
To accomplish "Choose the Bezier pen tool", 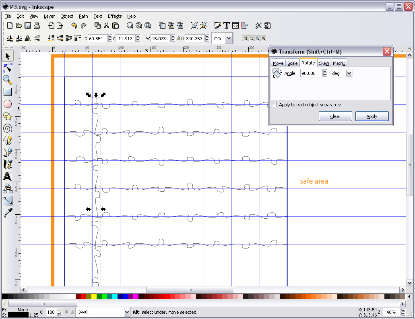I will tap(7, 152).
